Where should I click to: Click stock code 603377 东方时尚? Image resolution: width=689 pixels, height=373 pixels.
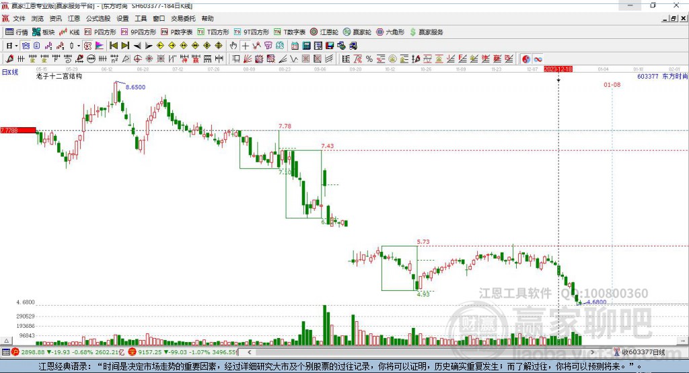click(662, 76)
